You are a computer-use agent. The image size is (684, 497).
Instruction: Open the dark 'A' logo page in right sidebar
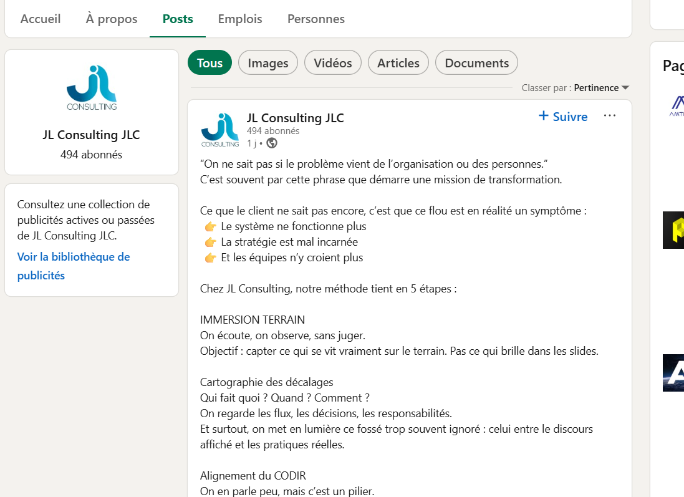pos(673,373)
